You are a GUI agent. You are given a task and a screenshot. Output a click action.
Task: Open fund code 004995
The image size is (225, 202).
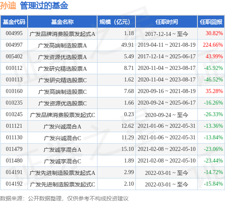tap(14, 34)
